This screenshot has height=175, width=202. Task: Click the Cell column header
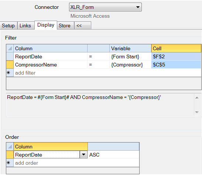(x=176, y=48)
